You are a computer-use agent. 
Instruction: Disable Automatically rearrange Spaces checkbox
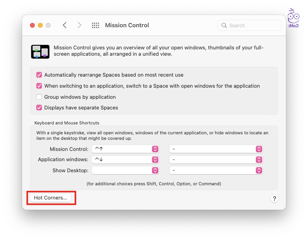(39, 75)
